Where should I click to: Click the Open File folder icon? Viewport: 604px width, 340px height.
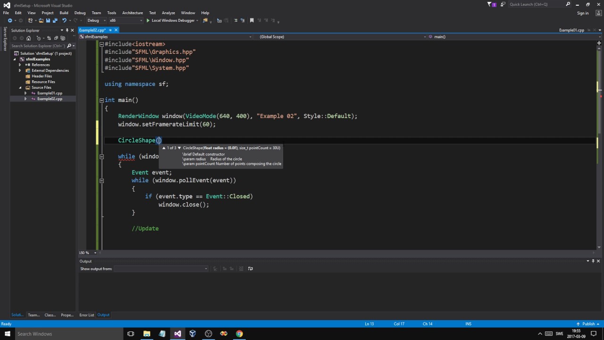click(x=41, y=20)
